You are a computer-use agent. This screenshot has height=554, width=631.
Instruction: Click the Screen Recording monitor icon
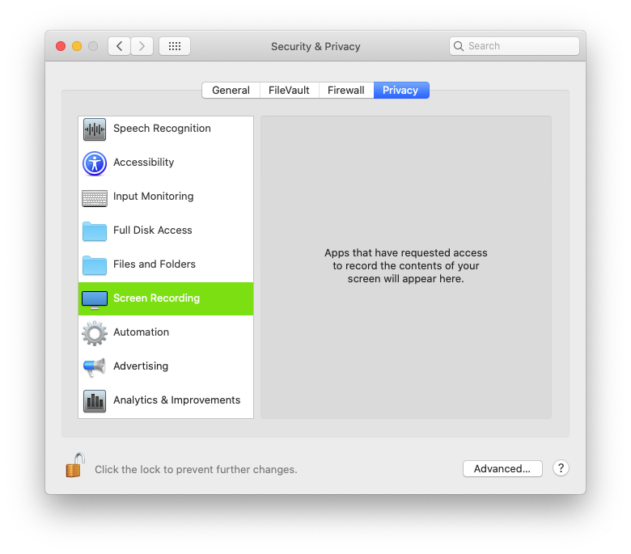pyautogui.click(x=95, y=300)
